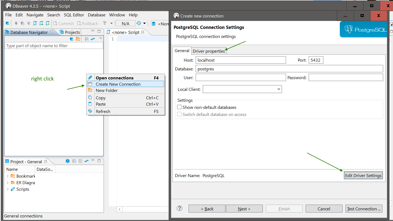Image resolution: width=393 pixels, height=221 pixels.
Task: Choose Refresh from context menu
Action: [126, 111]
